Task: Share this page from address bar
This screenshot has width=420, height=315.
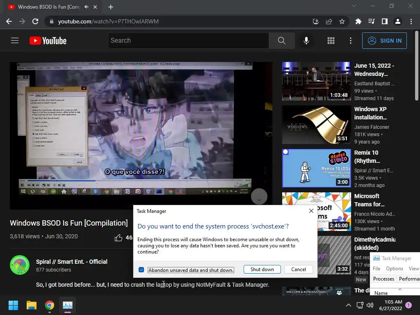Action: 329,21
